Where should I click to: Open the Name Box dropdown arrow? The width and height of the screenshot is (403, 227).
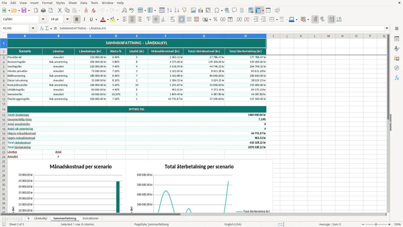tap(33, 28)
